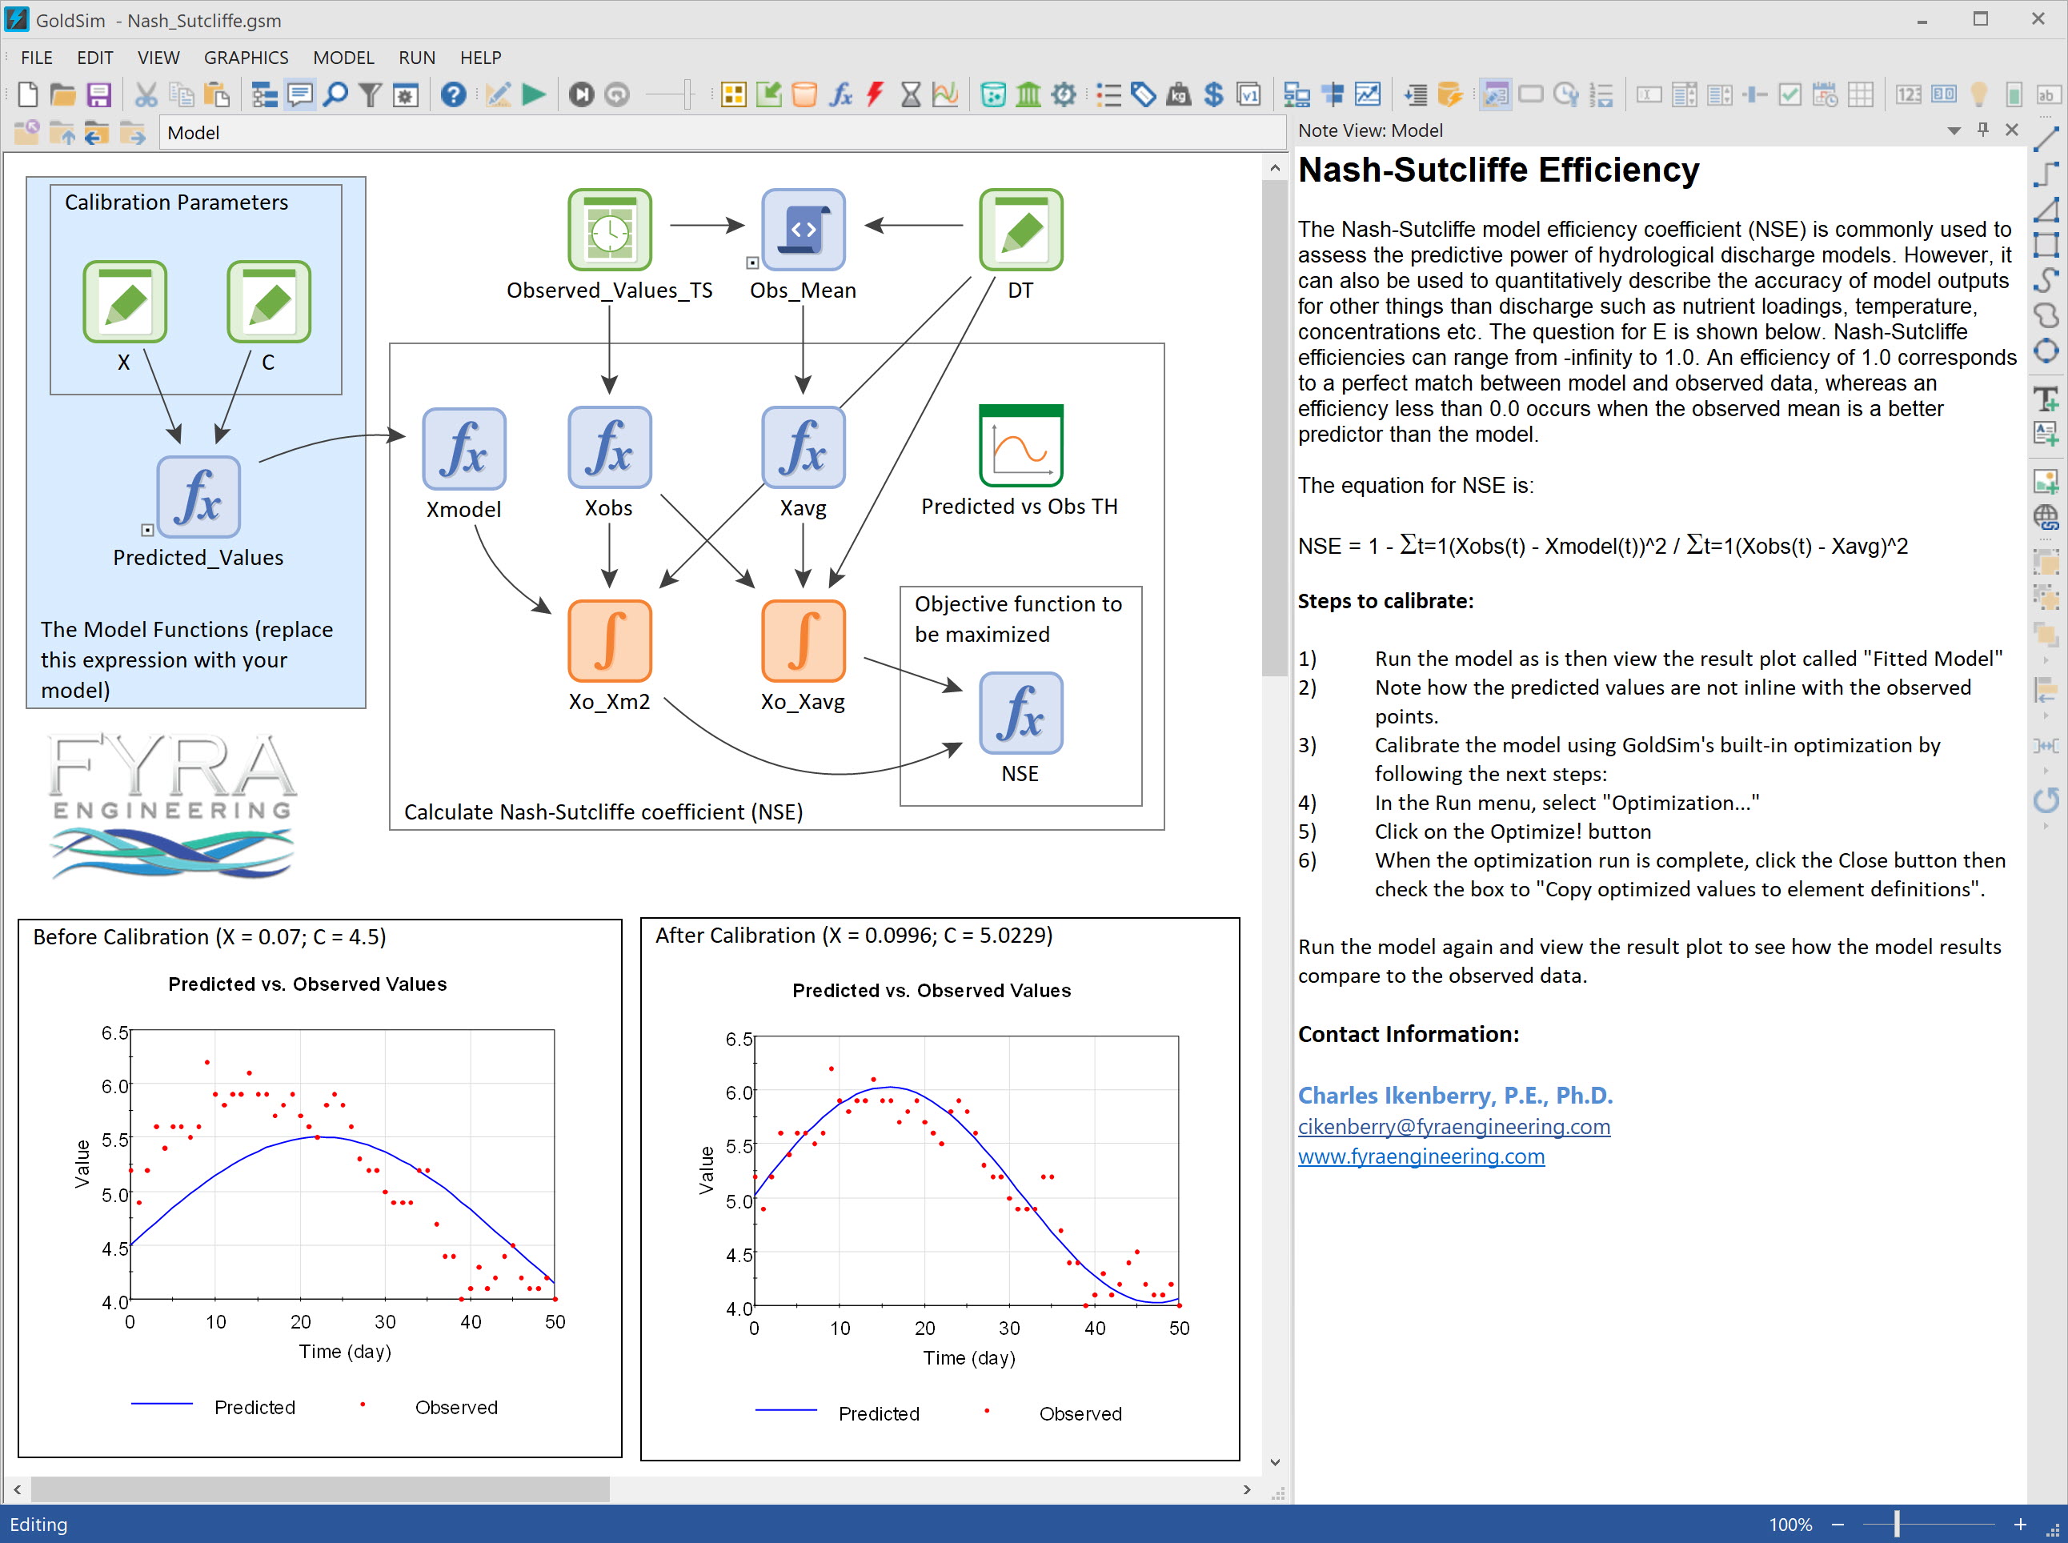This screenshot has width=2068, height=1543.
Task: Open RUN menu
Action: coord(417,58)
